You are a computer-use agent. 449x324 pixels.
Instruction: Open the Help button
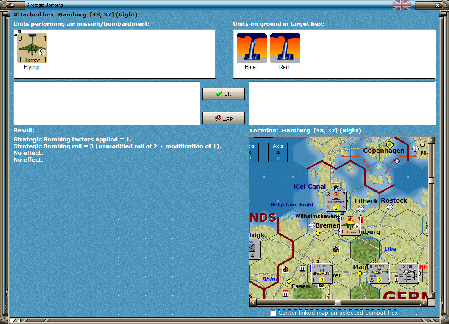point(224,118)
